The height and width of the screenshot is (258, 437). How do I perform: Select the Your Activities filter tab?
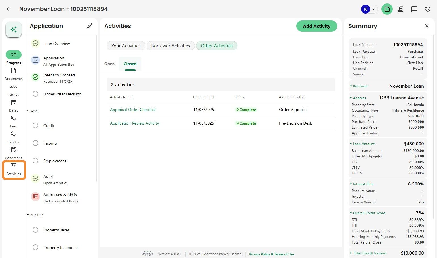(x=126, y=46)
